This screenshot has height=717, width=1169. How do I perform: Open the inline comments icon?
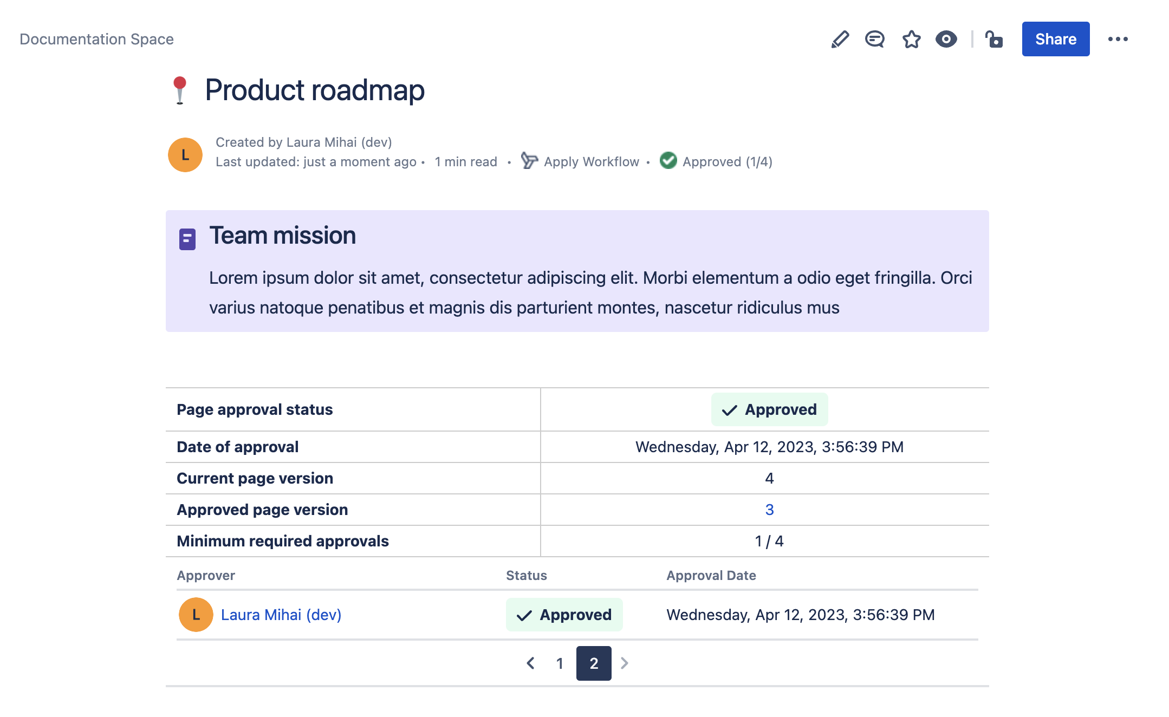pos(874,39)
